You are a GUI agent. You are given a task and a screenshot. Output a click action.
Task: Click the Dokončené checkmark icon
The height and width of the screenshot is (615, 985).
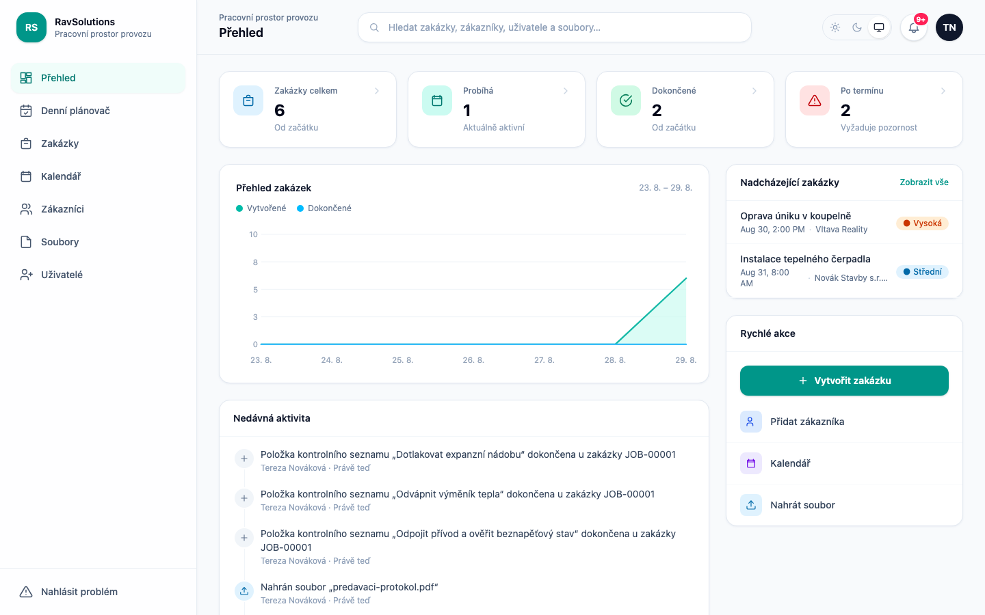626,100
